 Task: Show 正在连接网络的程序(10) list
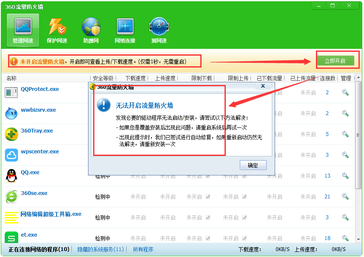39,249
